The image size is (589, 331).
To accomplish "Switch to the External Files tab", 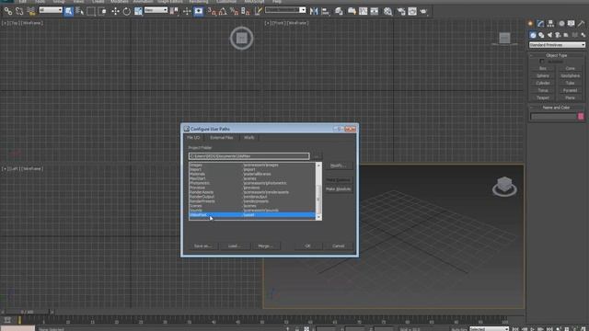I will click(x=222, y=138).
